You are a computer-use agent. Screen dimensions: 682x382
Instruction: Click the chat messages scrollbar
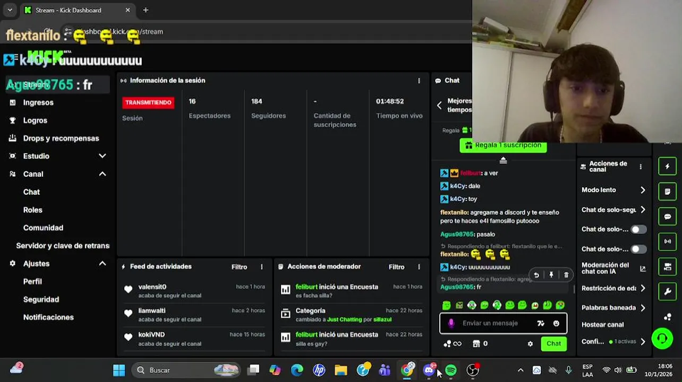pyautogui.click(x=574, y=289)
